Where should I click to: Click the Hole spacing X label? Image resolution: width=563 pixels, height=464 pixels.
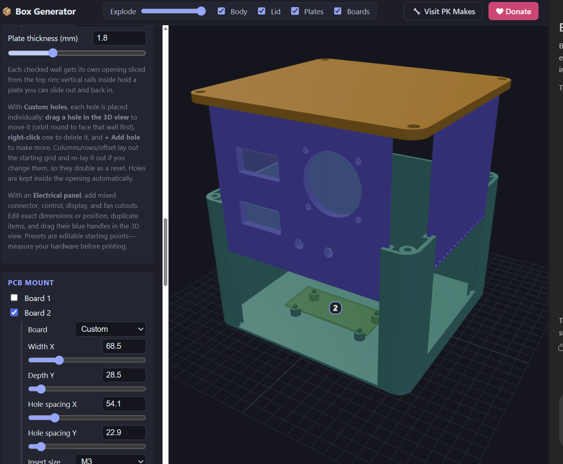pyautogui.click(x=52, y=404)
